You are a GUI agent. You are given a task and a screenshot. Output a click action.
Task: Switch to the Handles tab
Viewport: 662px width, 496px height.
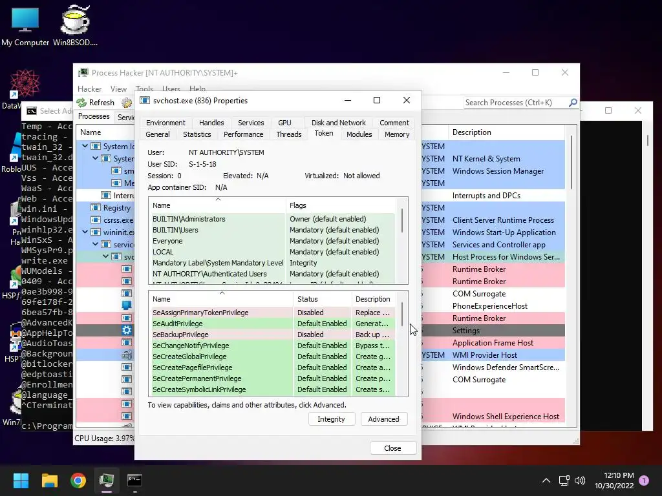211,123
